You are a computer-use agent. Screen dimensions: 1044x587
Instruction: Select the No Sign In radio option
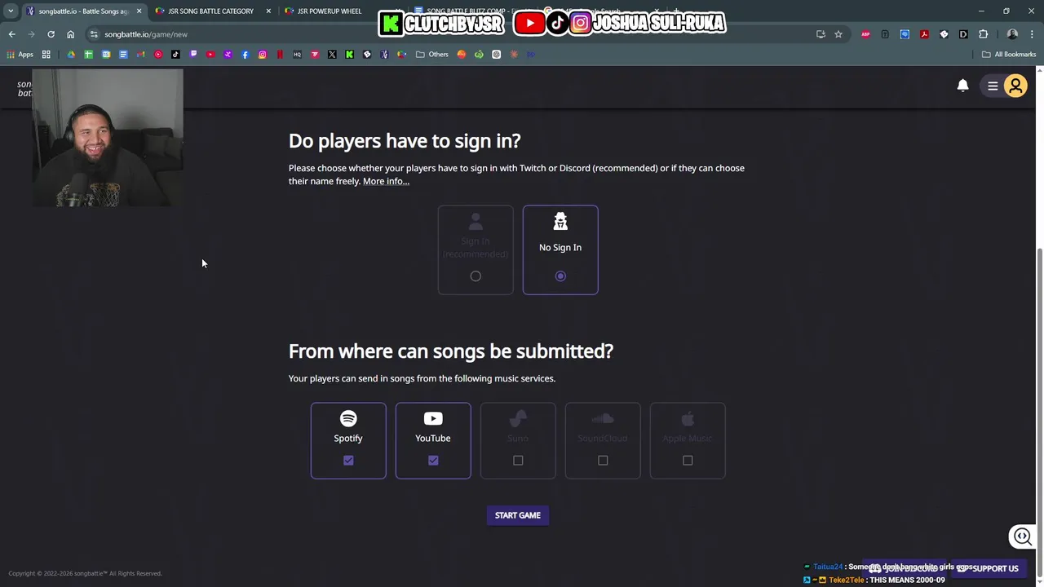(x=560, y=276)
